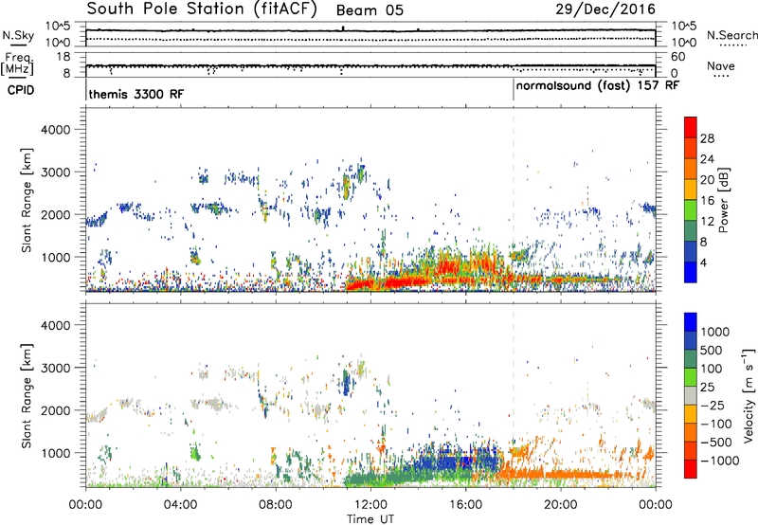Click the blue top of the Velocity color bar
758x525 pixels.
click(x=691, y=322)
